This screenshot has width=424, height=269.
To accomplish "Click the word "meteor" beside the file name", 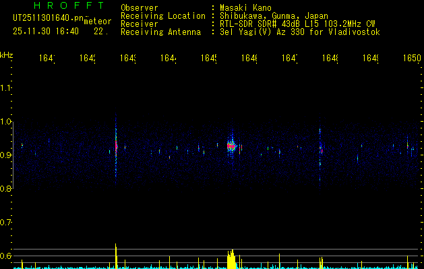I will click(98, 22).
